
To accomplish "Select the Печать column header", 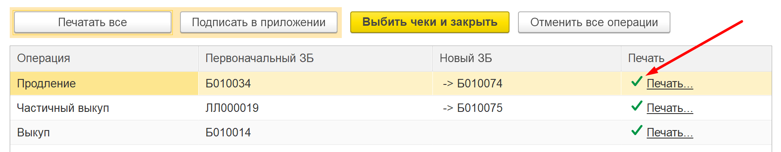I will click(x=696, y=58).
